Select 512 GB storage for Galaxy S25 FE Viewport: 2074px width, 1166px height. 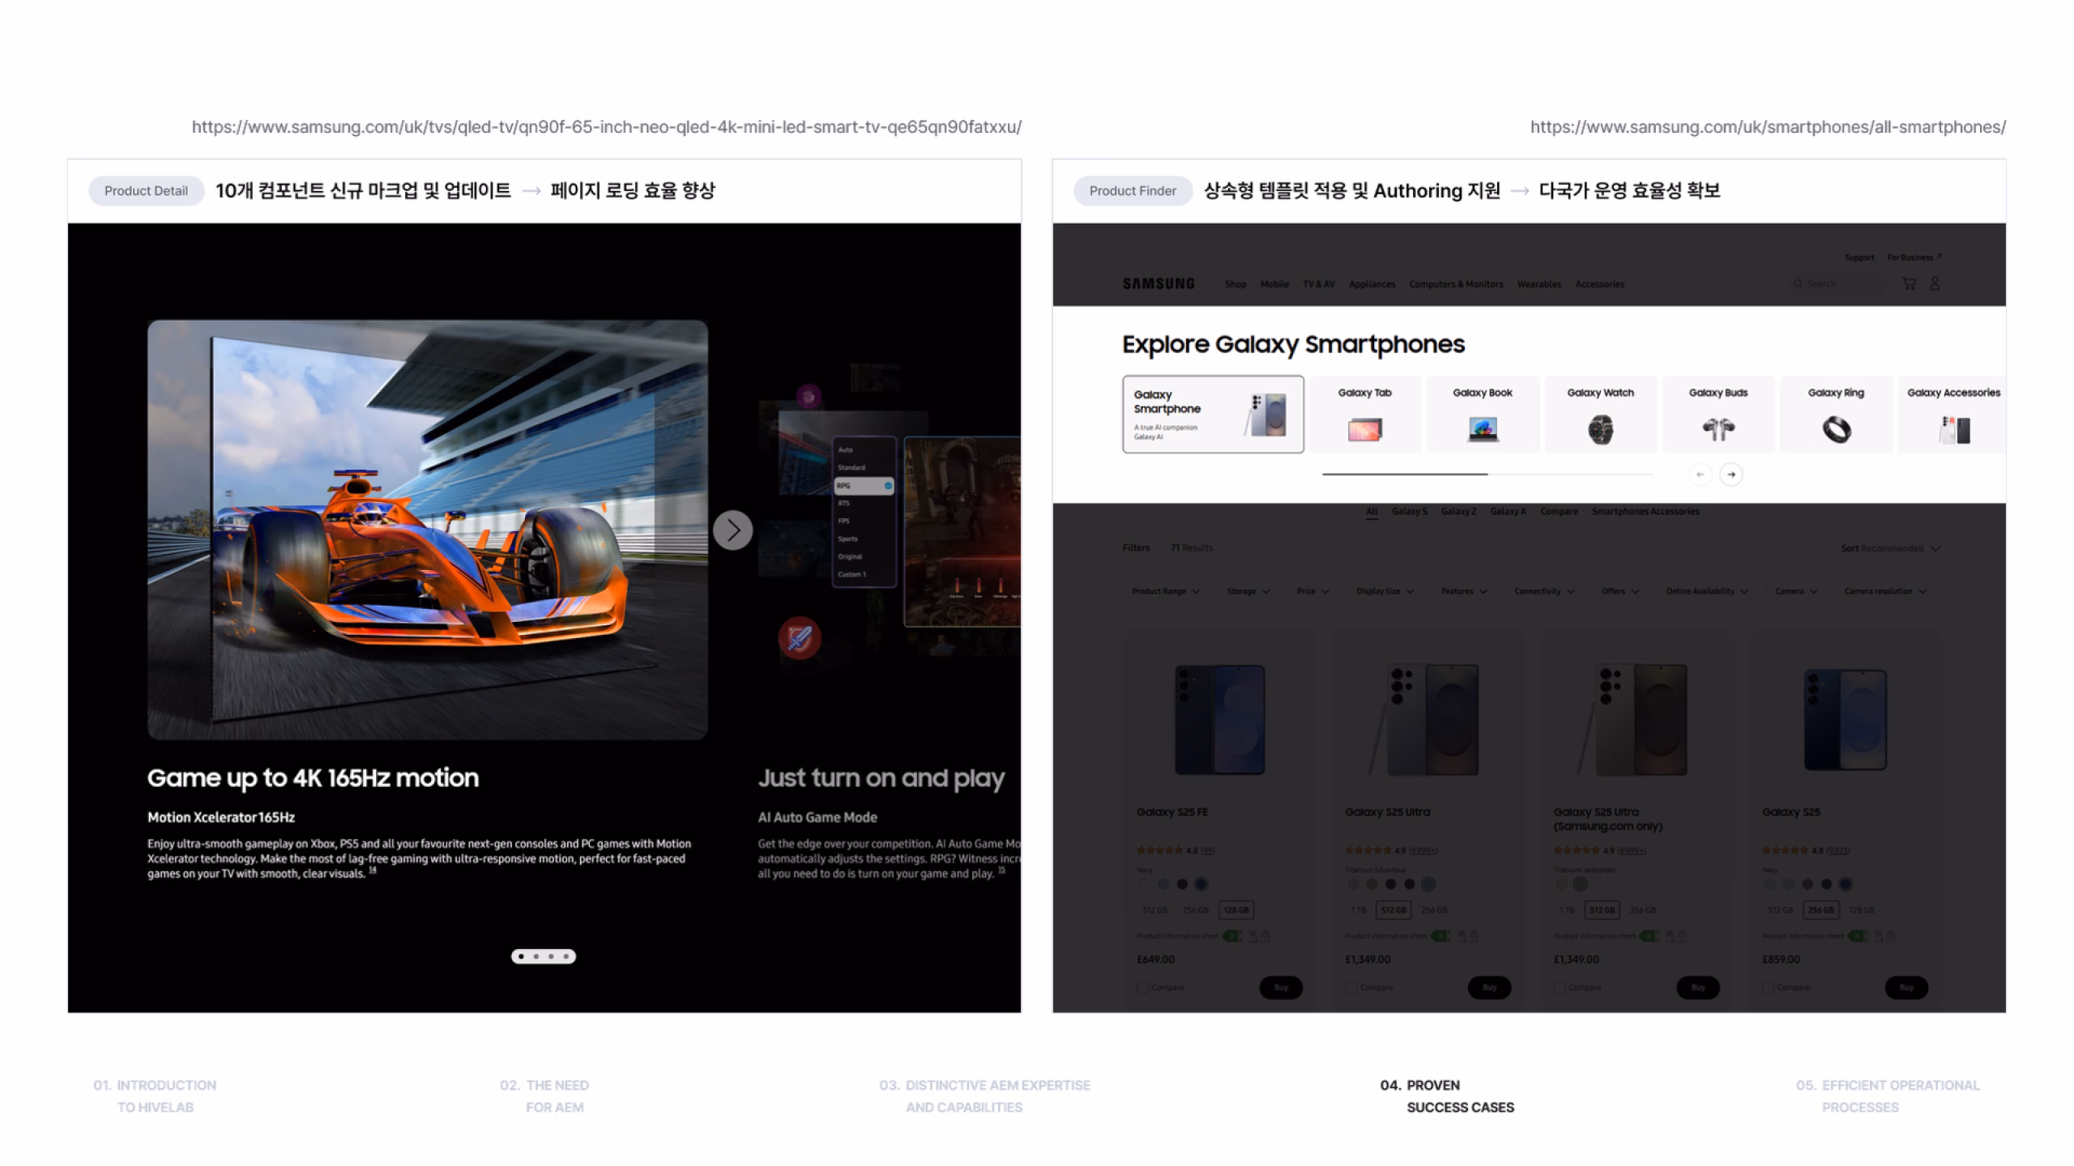pos(1155,910)
